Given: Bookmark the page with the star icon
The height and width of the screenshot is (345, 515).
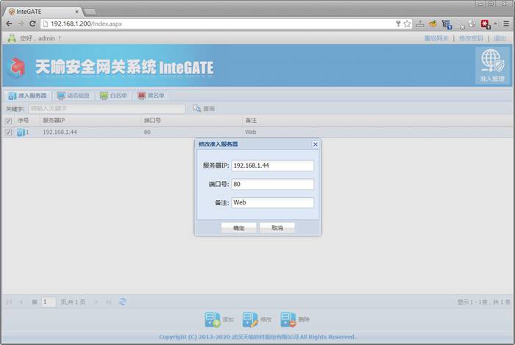Looking at the screenshot, I should (407, 24).
